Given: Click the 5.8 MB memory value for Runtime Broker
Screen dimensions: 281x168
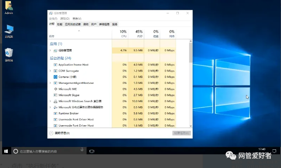Looking at the screenshot, I should click(x=138, y=113).
